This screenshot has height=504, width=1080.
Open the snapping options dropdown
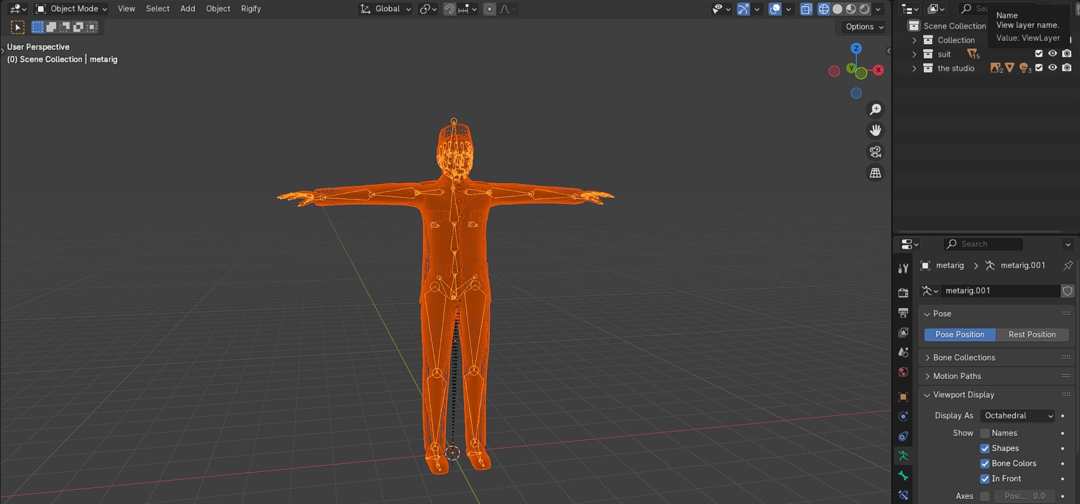tap(467, 8)
